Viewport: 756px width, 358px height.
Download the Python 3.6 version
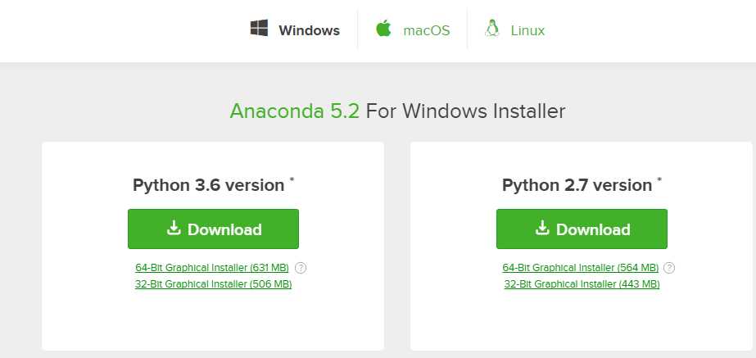point(213,229)
